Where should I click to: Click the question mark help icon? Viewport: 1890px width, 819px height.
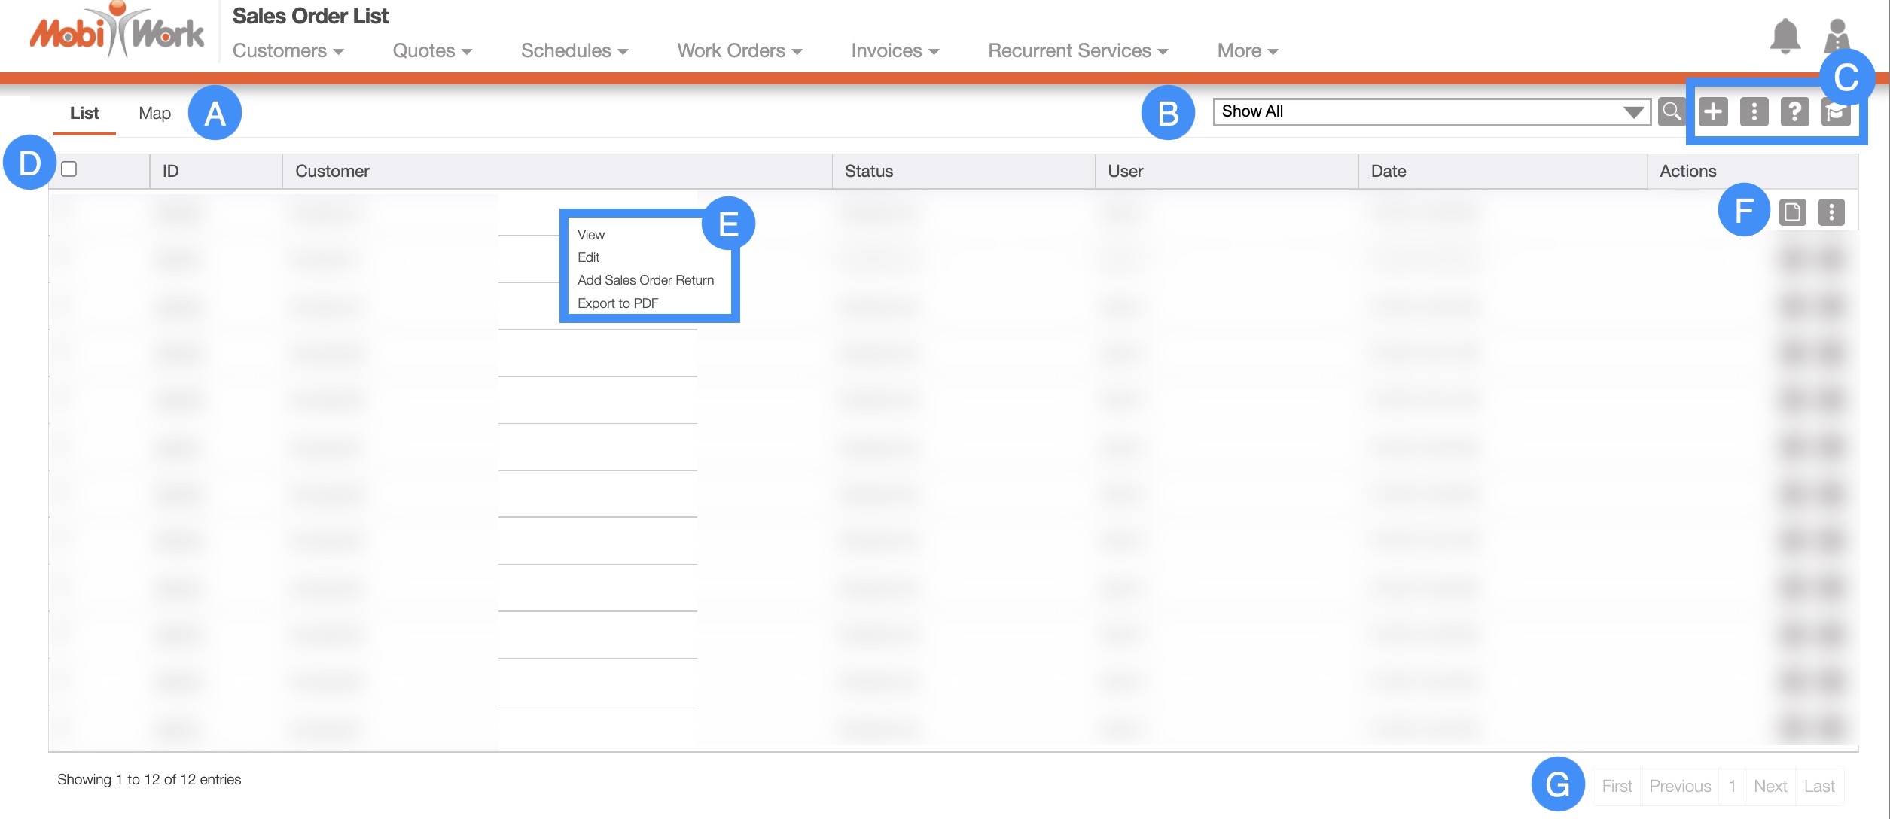point(1794,112)
